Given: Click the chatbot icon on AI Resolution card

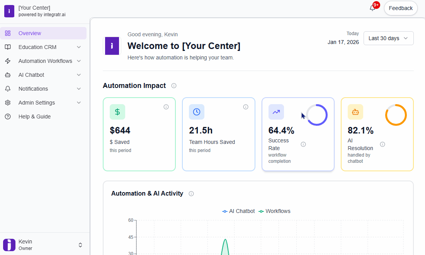Looking at the screenshot, I should pos(355,111).
